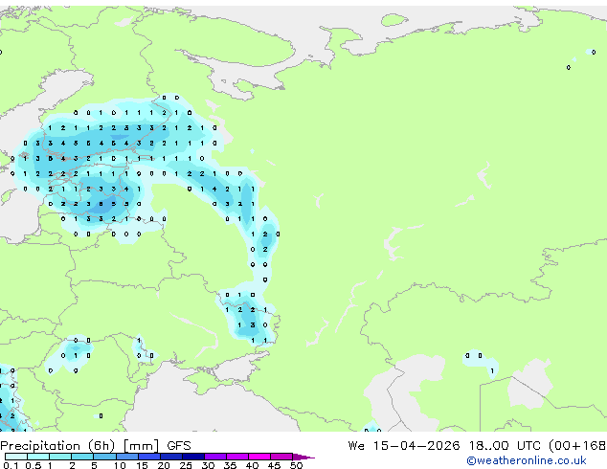Click the 'GFS' model label
This screenshot has height=469, width=607.
pos(179,446)
